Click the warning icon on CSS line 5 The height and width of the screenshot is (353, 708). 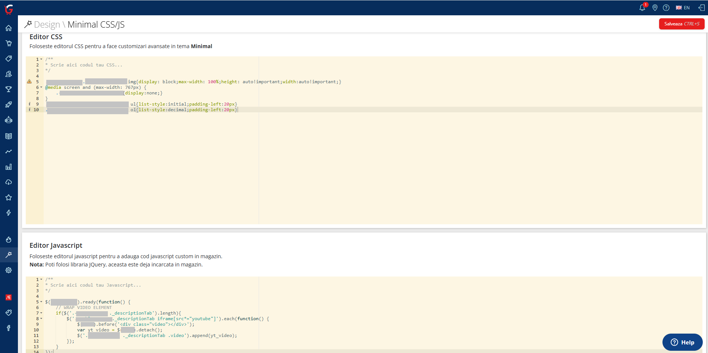29,81
